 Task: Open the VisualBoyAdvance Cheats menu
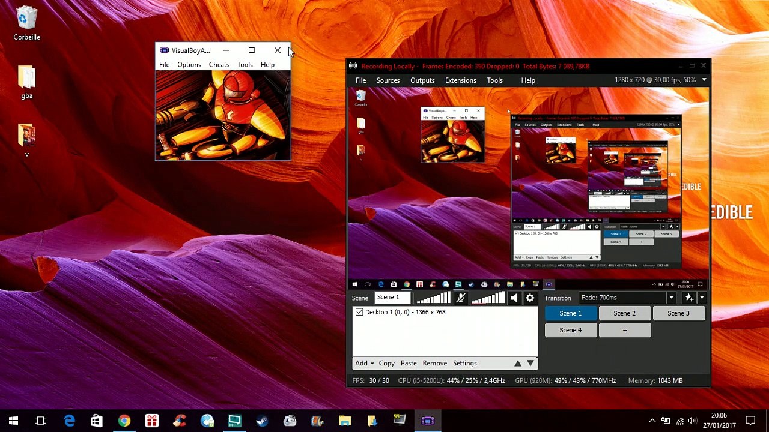219,65
